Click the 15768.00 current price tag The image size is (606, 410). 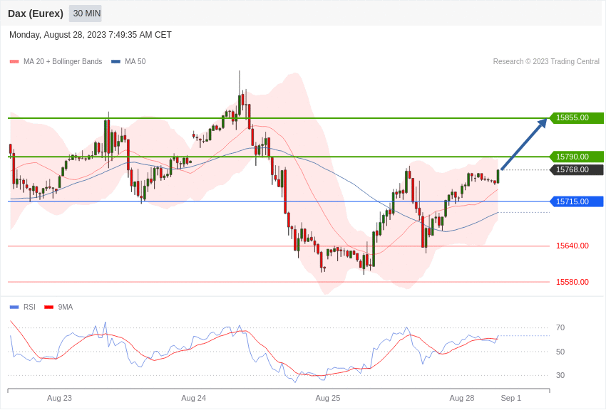(x=576, y=169)
